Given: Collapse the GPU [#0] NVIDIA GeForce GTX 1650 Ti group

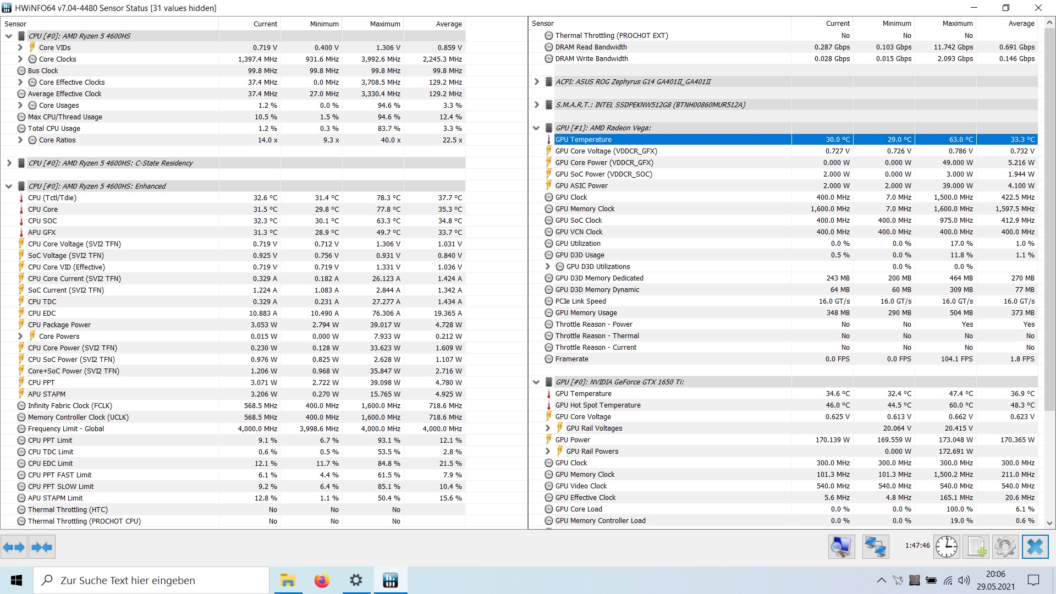Looking at the screenshot, I should 537,382.
